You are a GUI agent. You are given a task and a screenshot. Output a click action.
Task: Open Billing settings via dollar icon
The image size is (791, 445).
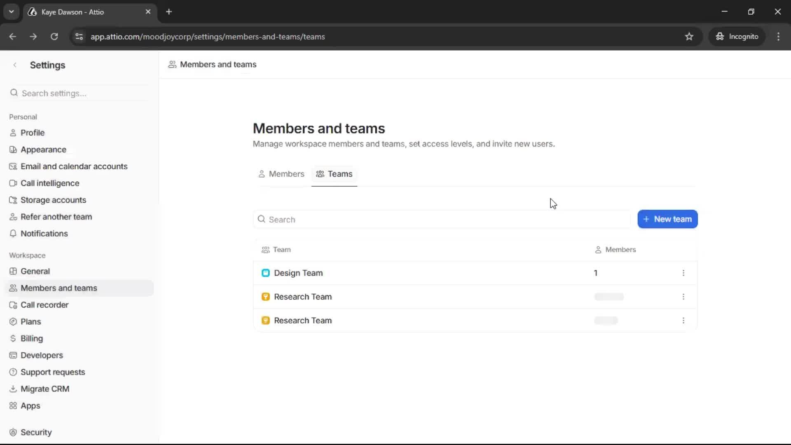click(x=13, y=338)
